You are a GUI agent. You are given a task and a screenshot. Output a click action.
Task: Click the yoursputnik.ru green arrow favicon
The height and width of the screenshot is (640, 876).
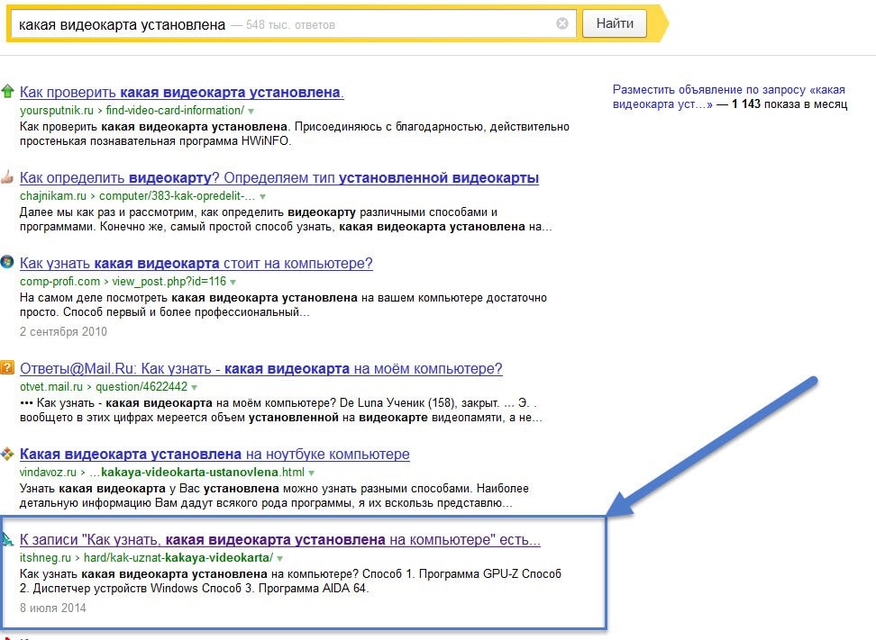(x=7, y=91)
